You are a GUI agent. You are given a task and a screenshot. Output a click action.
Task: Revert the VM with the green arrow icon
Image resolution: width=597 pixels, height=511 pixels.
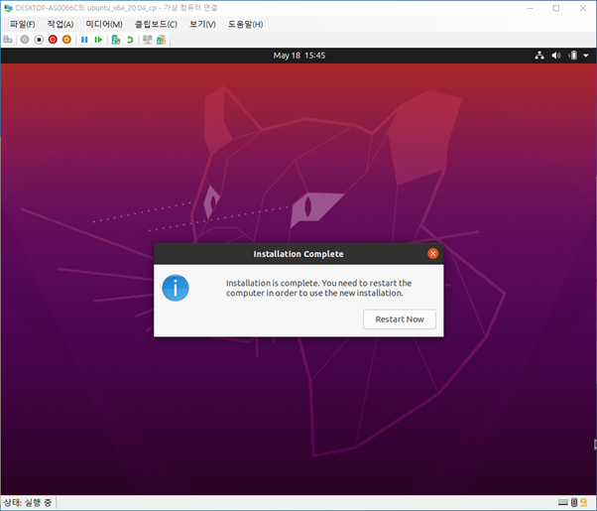point(130,40)
